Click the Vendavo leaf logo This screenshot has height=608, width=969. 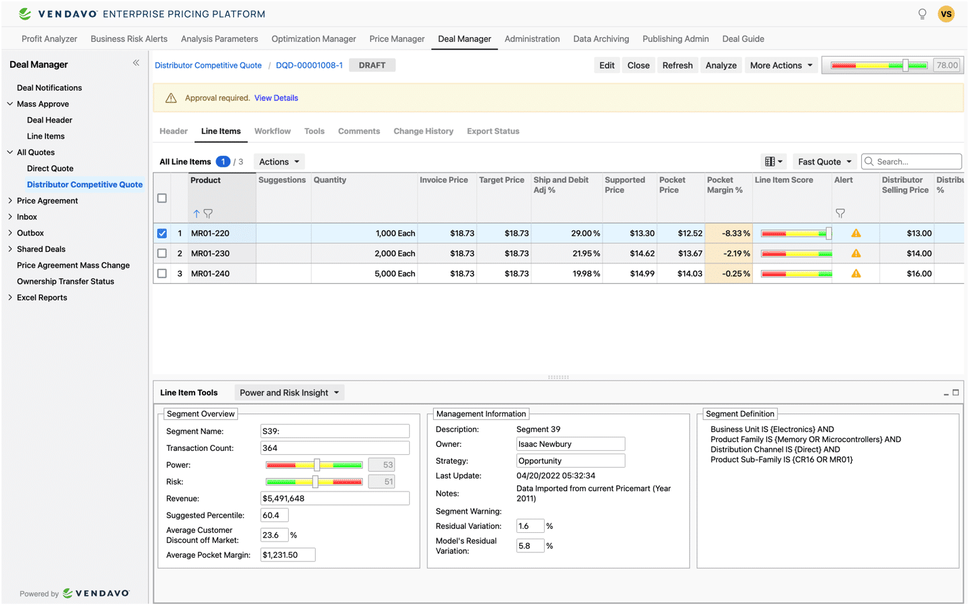24,13
